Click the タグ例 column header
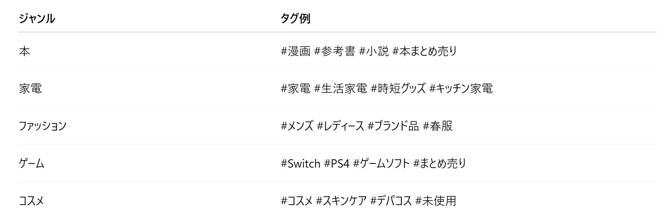671x220 pixels. pos(295,19)
